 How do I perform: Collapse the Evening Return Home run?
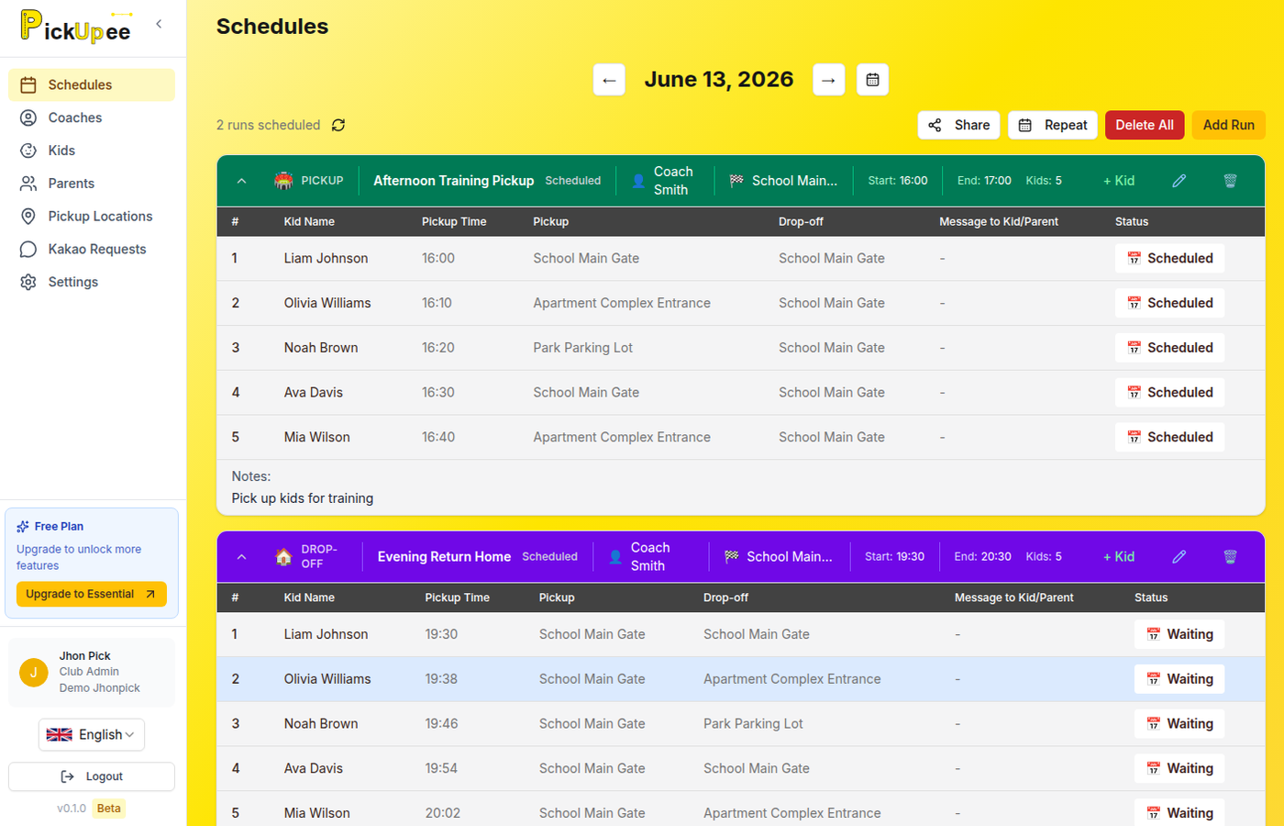click(242, 556)
